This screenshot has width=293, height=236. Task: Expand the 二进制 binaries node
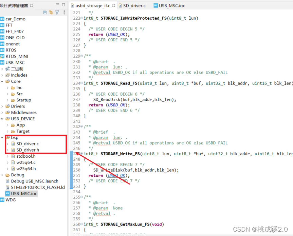pyautogui.click(x=2, y=69)
